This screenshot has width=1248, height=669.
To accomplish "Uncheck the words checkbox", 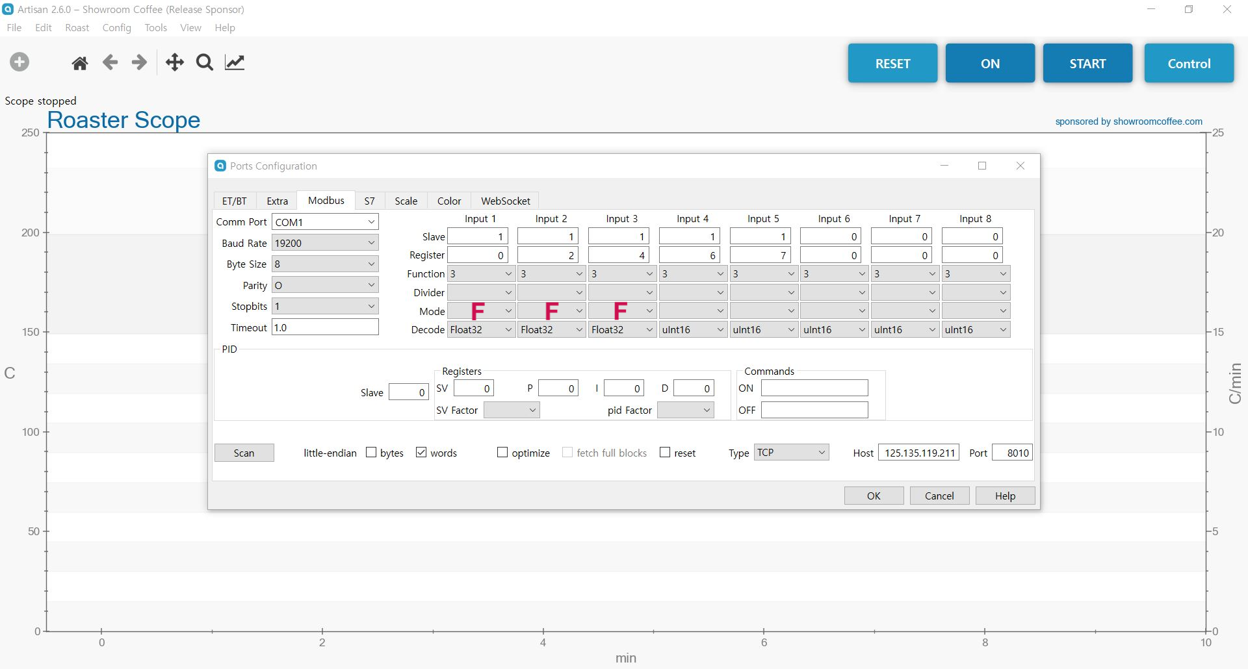I will [x=422, y=452].
